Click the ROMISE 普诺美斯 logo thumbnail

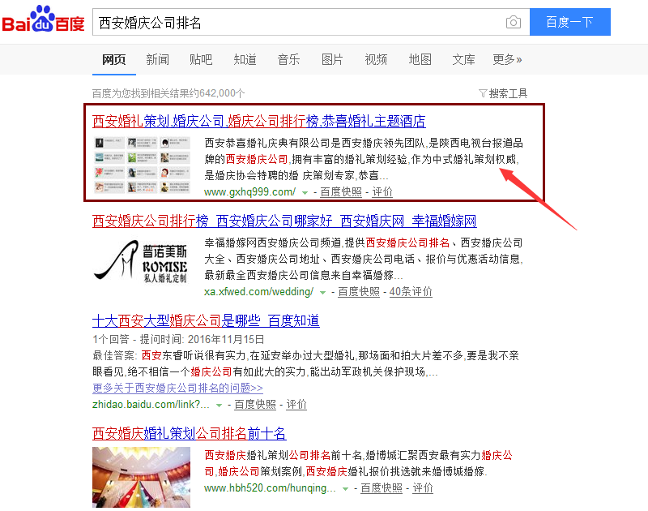[x=141, y=261]
